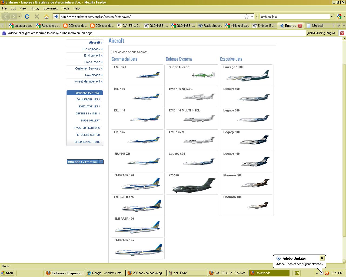Open the Google - Windows Internet Explorer taskbar item
This screenshot has height=277, width=346.
[x=105, y=273]
